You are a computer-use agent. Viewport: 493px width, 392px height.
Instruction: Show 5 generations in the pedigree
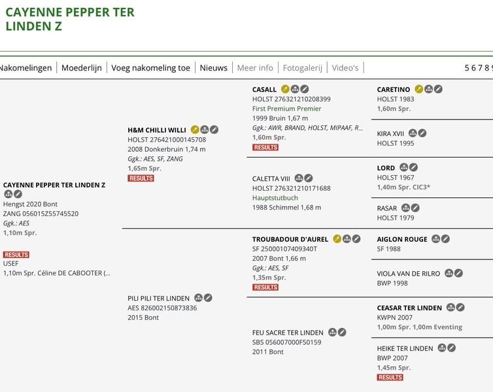click(x=467, y=68)
